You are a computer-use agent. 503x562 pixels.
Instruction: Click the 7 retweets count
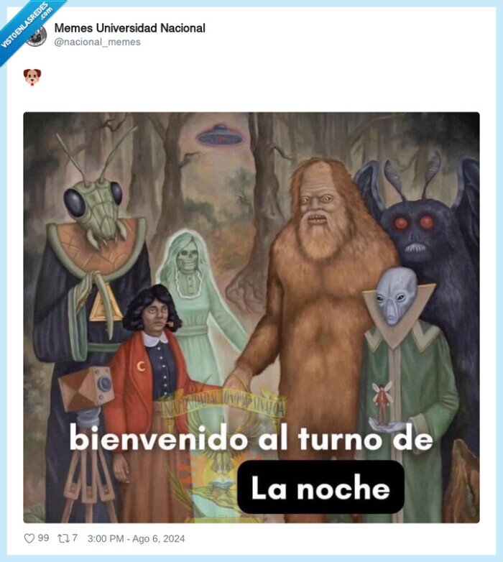tap(75, 538)
